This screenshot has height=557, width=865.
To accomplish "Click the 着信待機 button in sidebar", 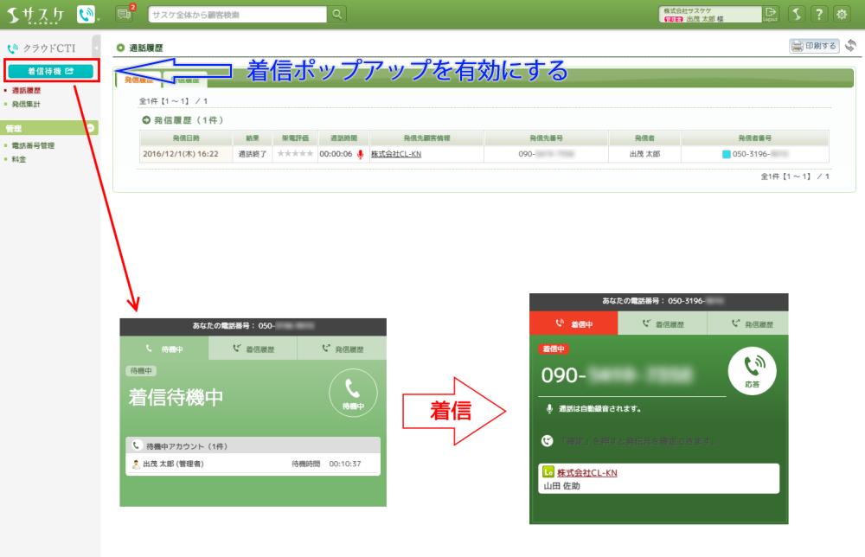I will click(x=50, y=71).
